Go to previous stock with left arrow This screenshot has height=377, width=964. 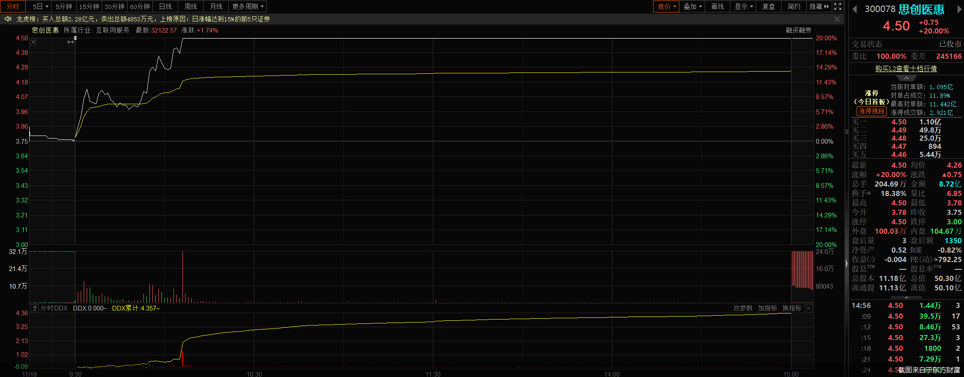(x=855, y=9)
